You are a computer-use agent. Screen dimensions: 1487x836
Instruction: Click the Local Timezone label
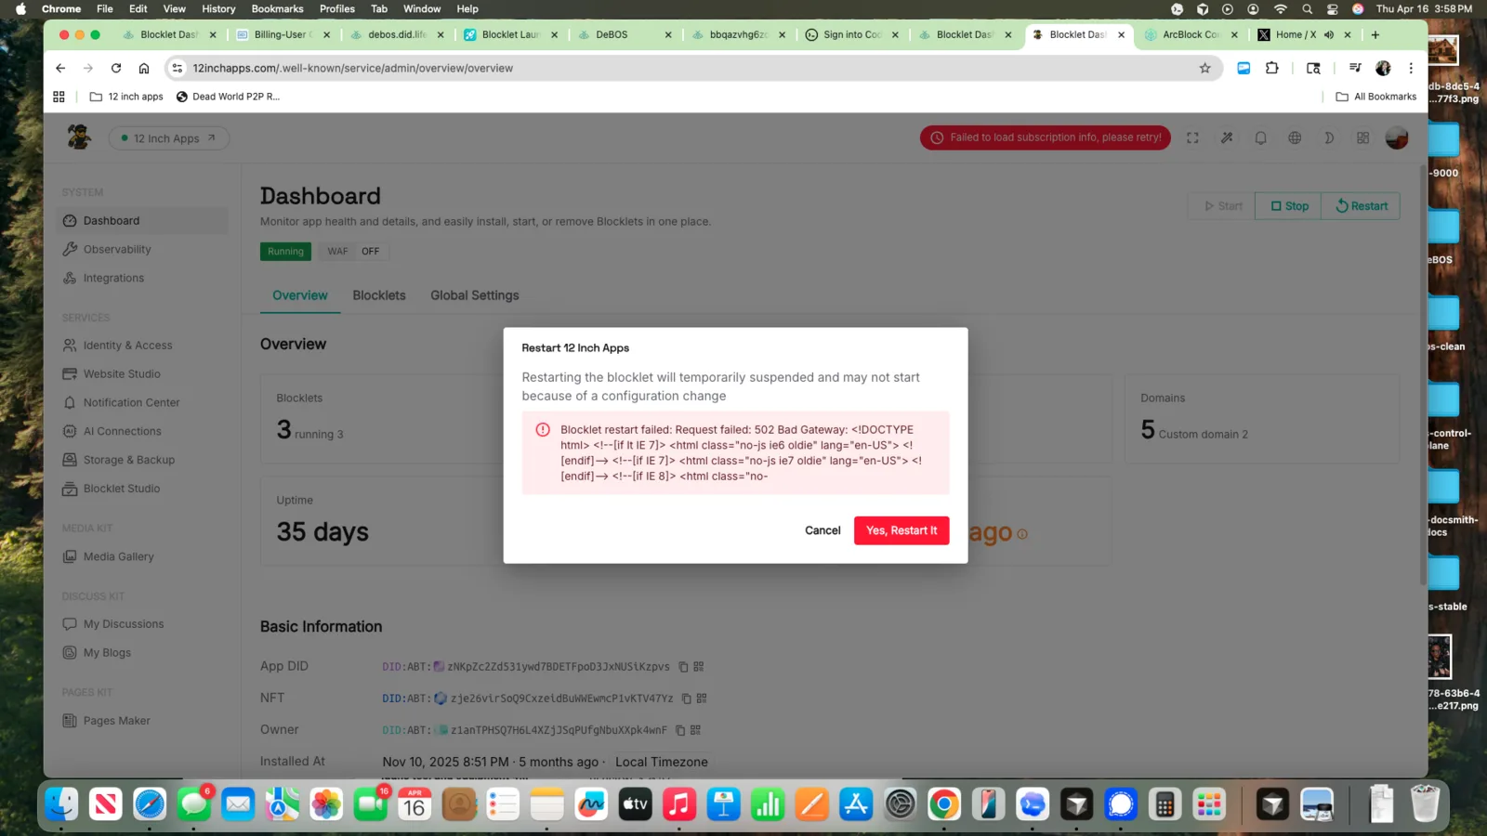pos(661,763)
